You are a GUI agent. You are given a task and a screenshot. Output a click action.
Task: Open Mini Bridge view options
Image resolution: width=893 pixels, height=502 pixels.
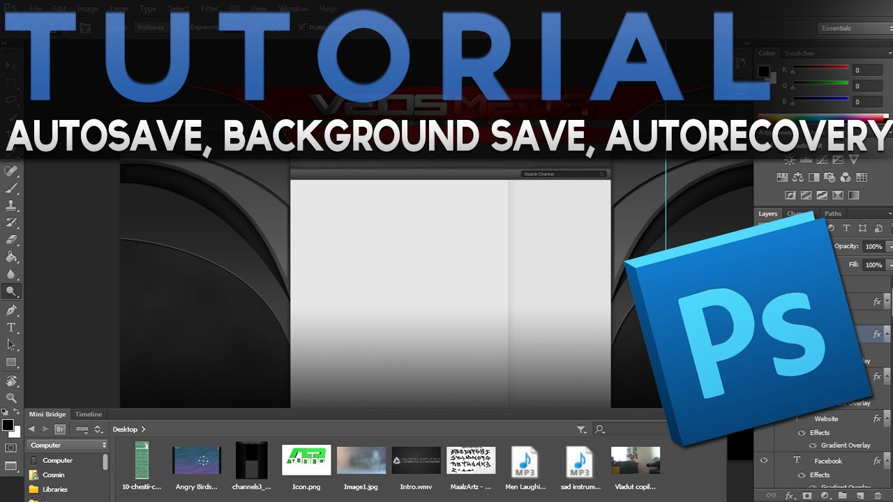click(x=82, y=429)
